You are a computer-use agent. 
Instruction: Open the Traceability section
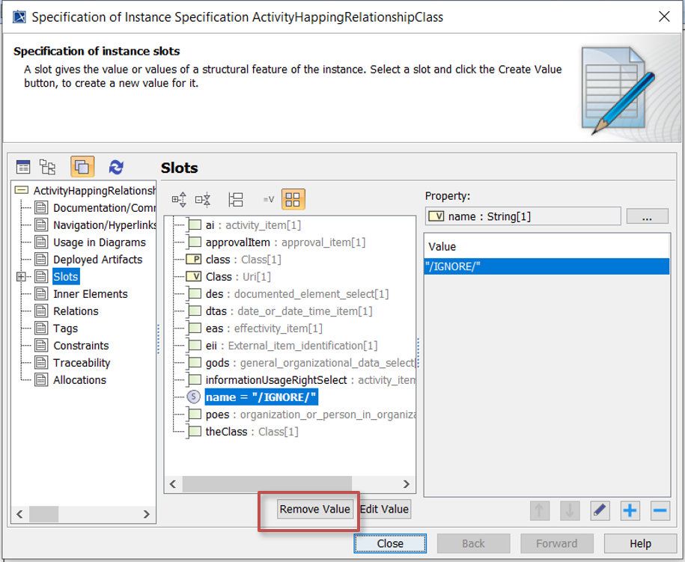pos(82,363)
